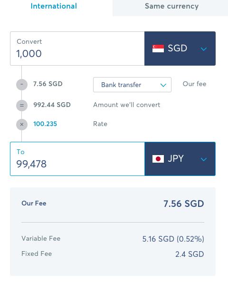Click the Our fee label beside dropdown
Image resolution: width=228 pixels, height=283 pixels.
tap(194, 84)
